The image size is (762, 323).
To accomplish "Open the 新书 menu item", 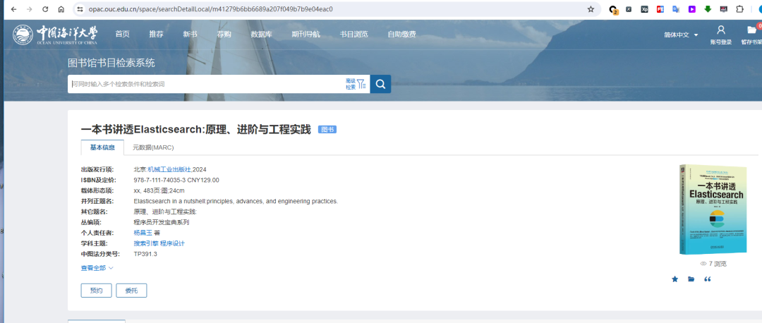I will point(190,34).
